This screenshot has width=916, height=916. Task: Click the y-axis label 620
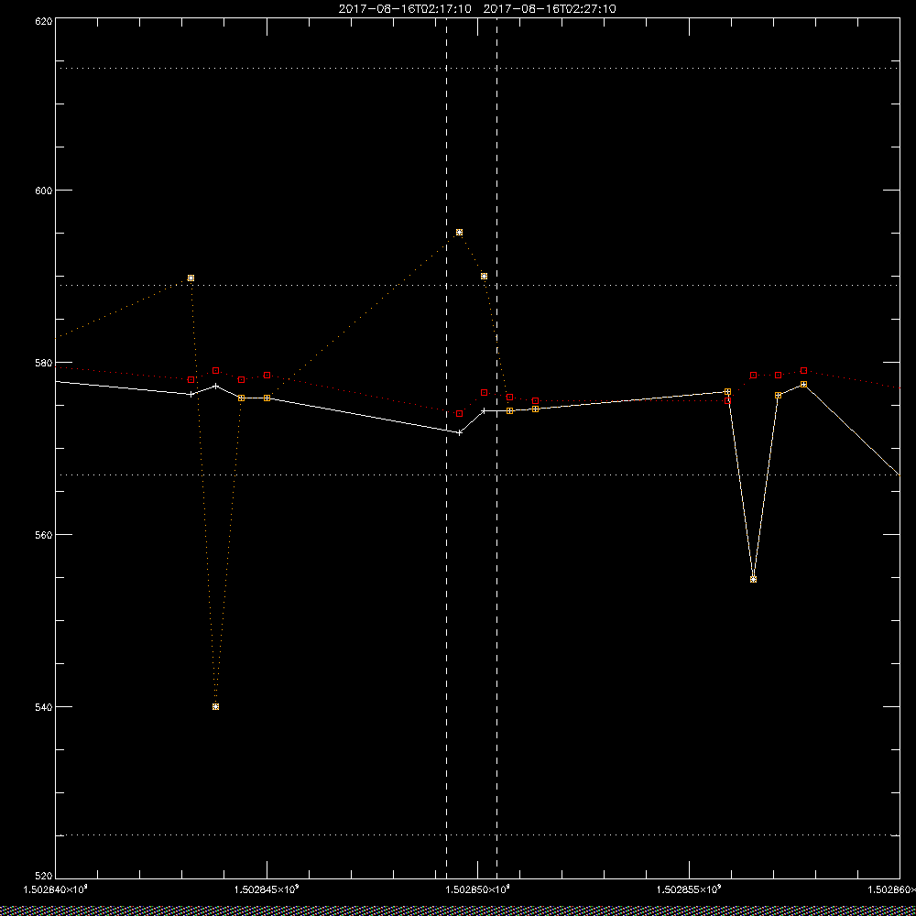[45, 21]
